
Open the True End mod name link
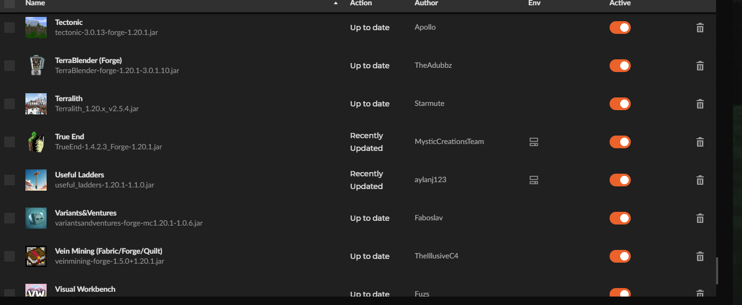pyautogui.click(x=69, y=137)
